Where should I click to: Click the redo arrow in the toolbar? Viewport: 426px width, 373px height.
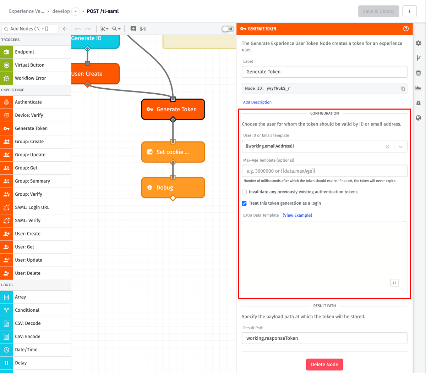tap(88, 29)
